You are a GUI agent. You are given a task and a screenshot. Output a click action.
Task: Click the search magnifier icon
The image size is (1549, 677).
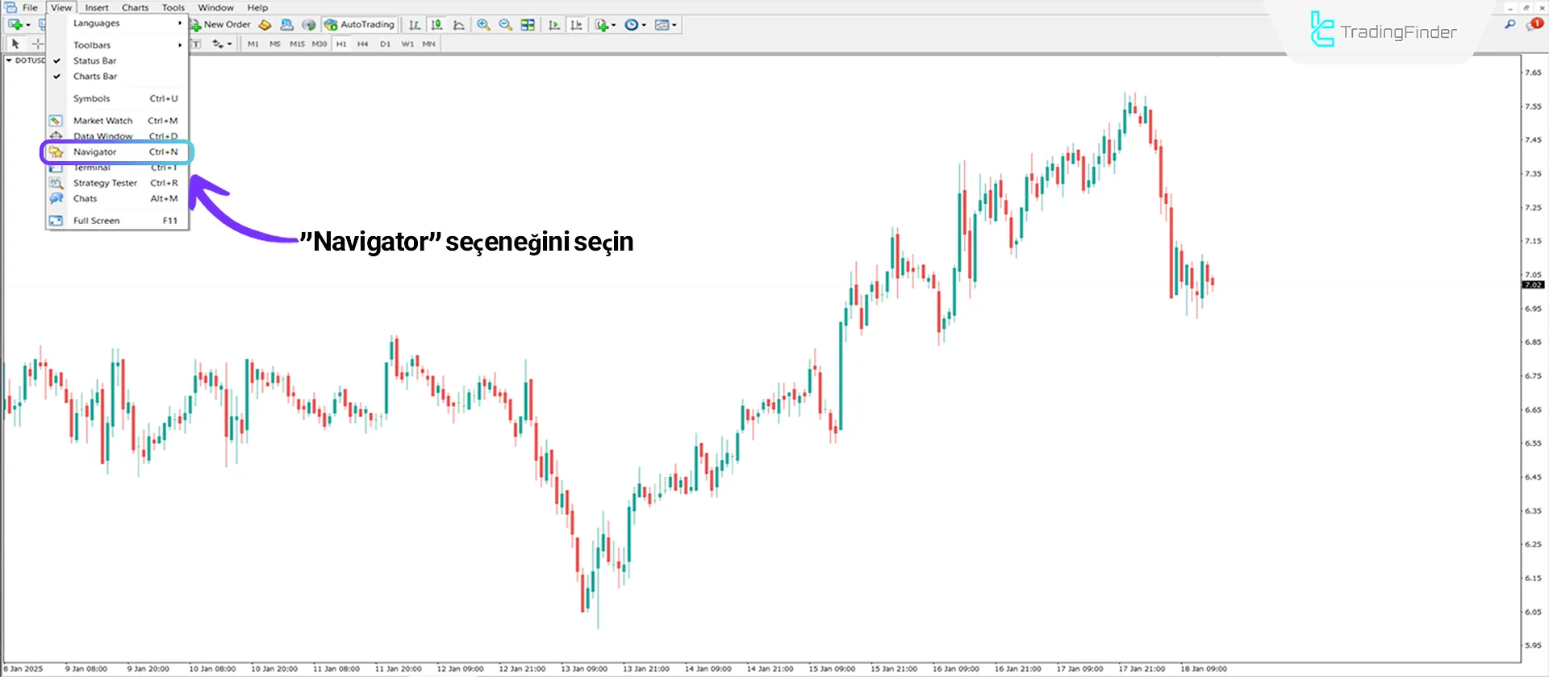1510,24
